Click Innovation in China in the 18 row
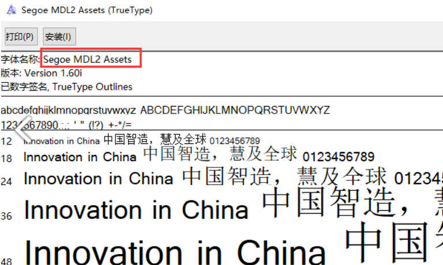This screenshot has height=265, width=443. tap(80, 157)
